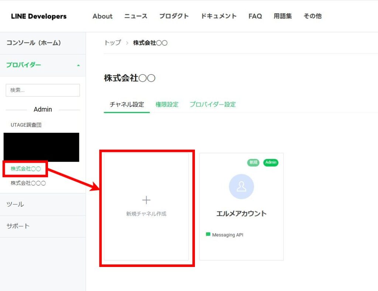Click the LINE Developers logo
This screenshot has height=291, width=378.
coord(39,16)
